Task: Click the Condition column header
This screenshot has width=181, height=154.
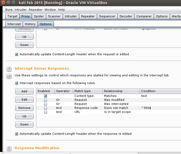Action: pos(160,91)
